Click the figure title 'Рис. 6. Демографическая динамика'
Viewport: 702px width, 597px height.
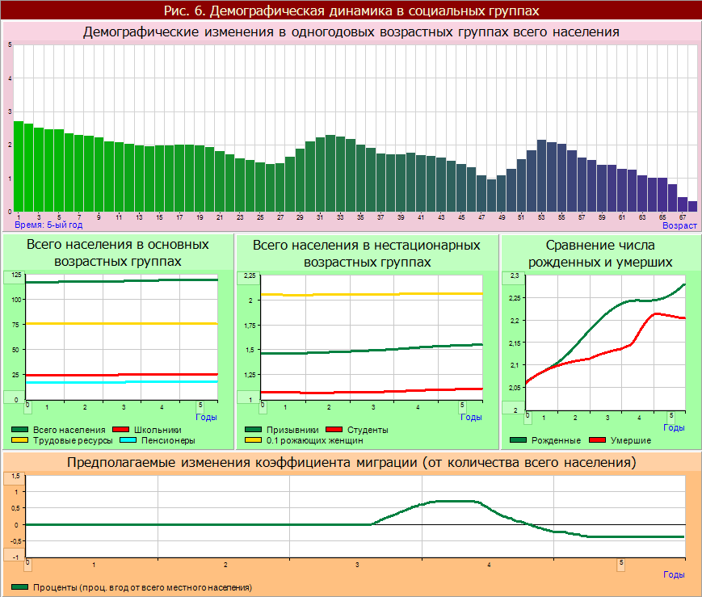(351, 11)
